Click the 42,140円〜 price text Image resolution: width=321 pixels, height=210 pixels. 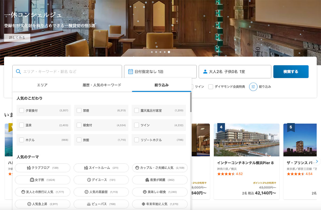[265, 193]
